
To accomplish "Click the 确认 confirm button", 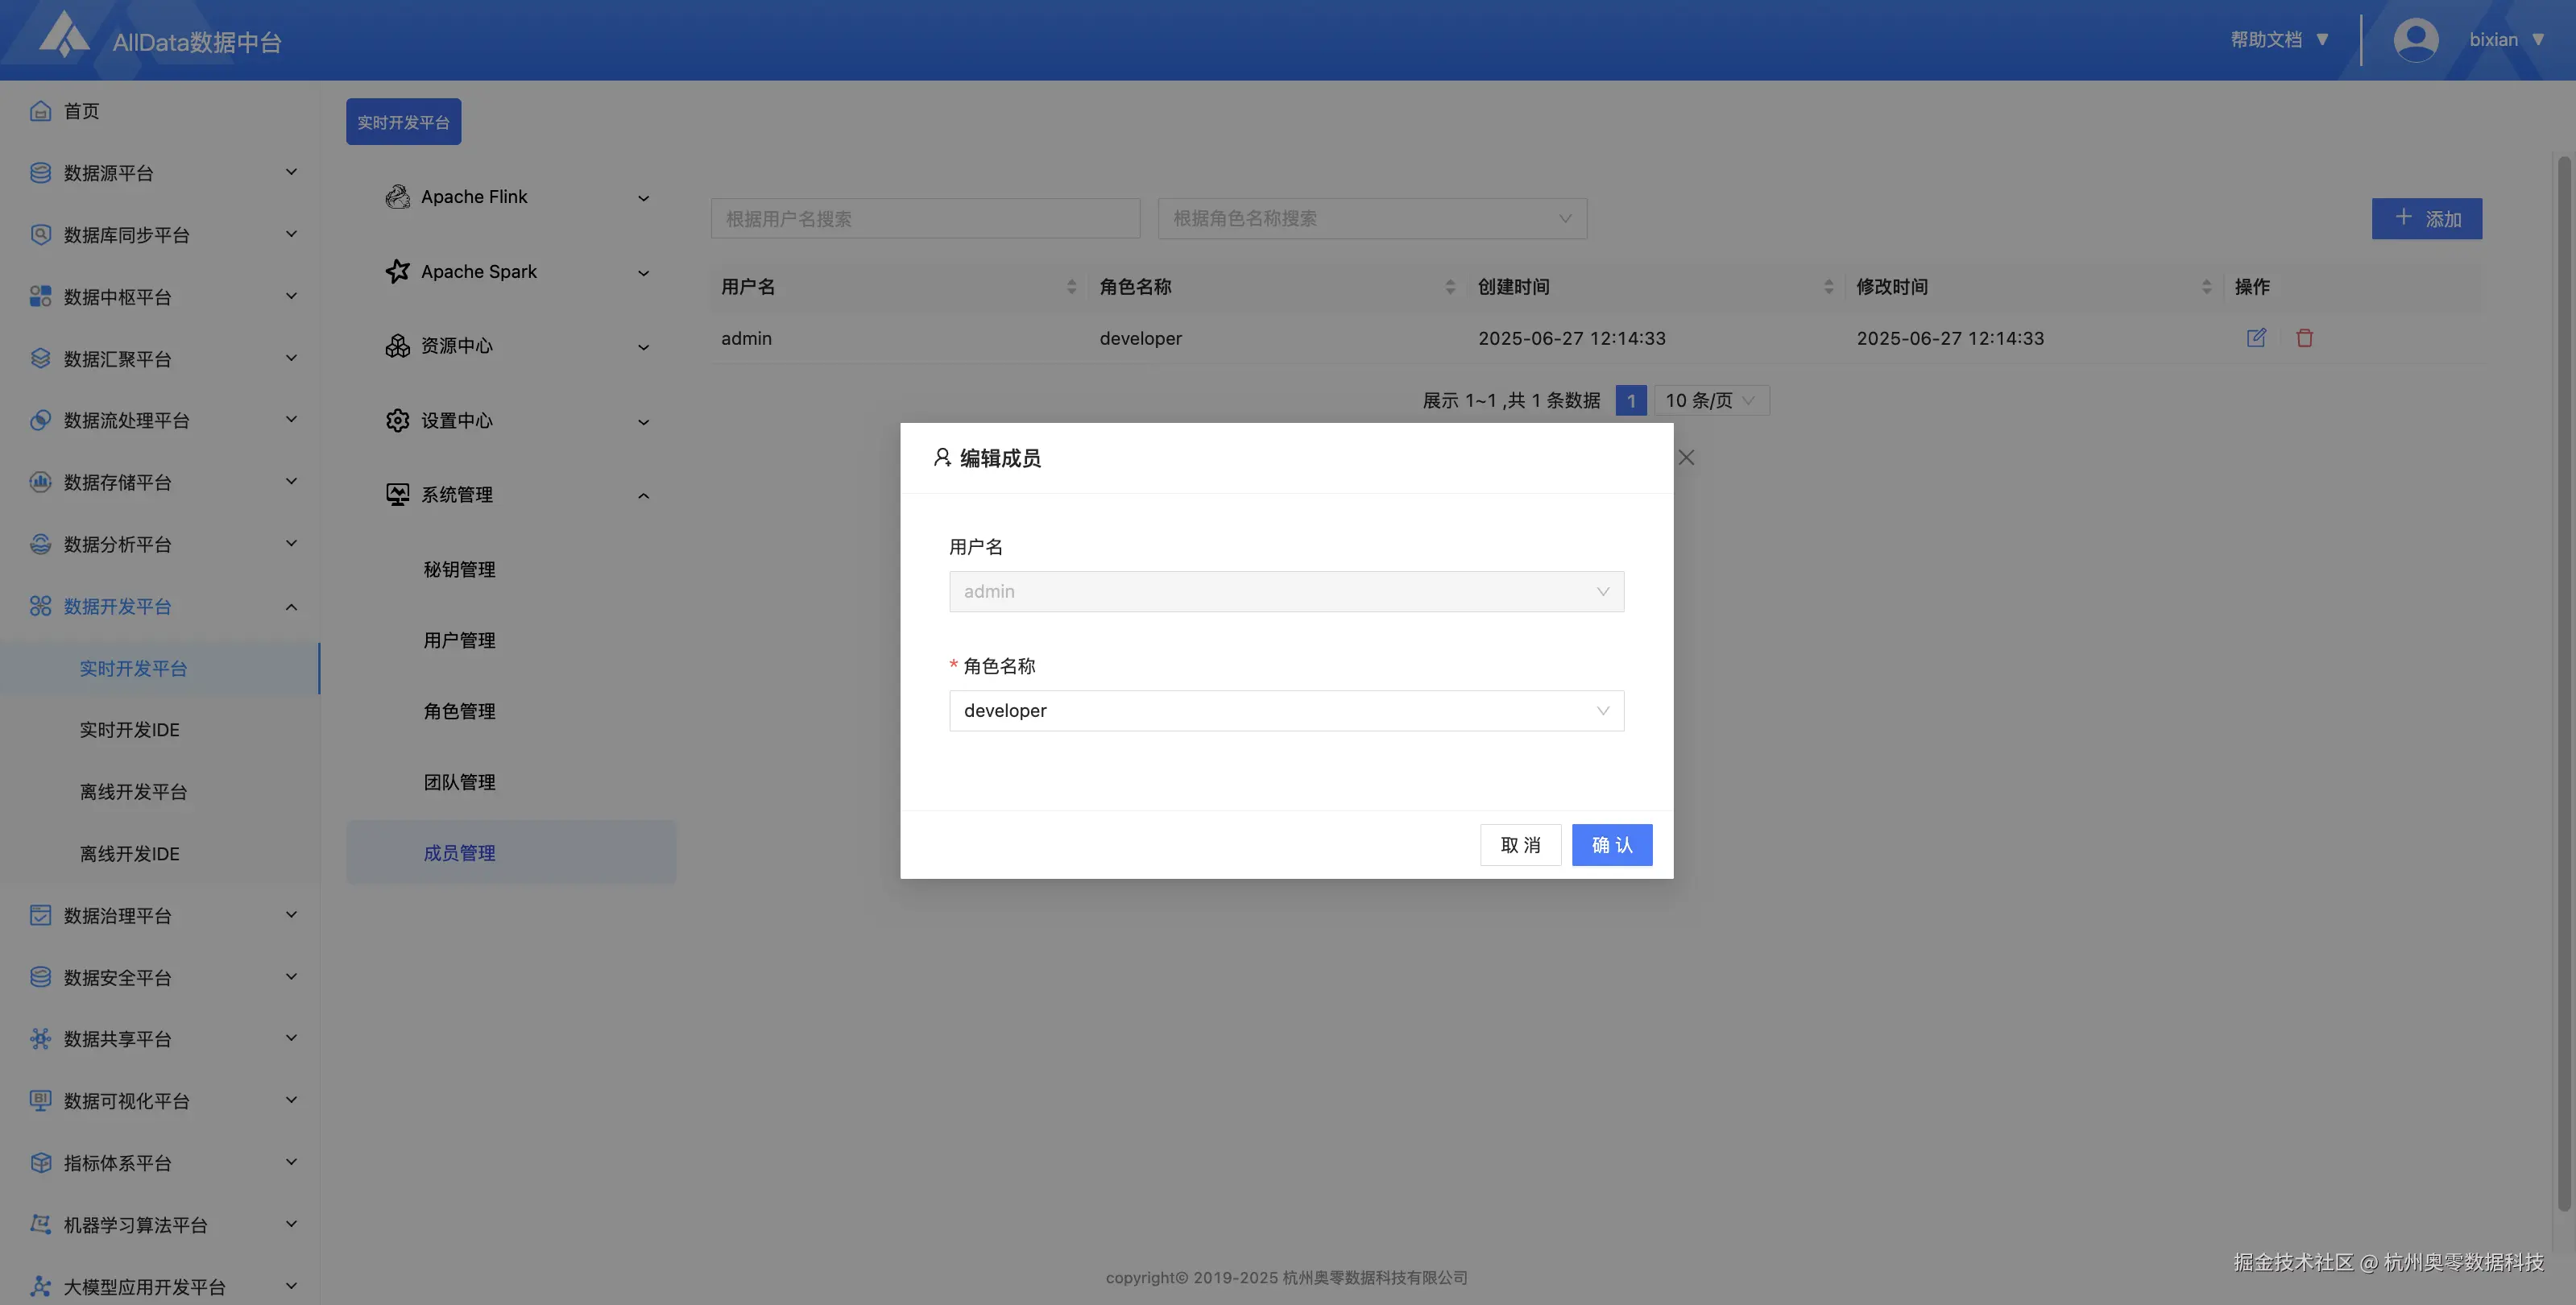I will [x=1611, y=845].
